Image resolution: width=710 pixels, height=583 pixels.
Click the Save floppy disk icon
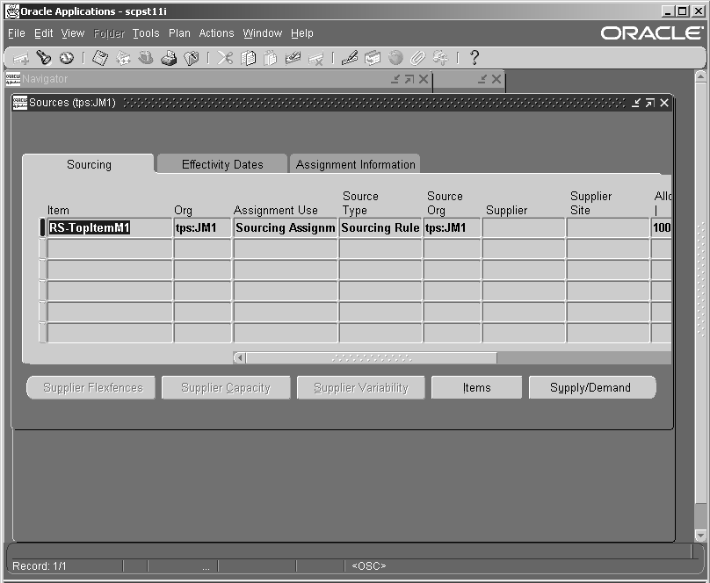(x=100, y=58)
